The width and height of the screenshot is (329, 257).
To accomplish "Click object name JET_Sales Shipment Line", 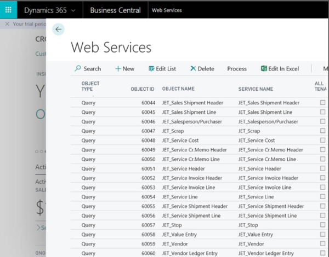I will click(x=189, y=112).
